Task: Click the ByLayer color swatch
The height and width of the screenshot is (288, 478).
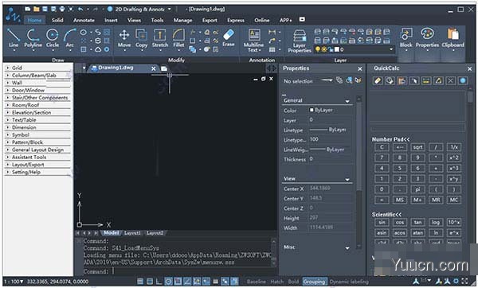Action: pyautogui.click(x=311, y=110)
